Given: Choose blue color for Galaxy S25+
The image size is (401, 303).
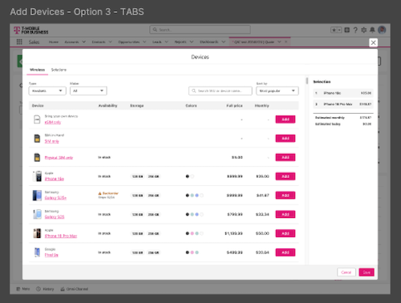Looking at the screenshot, I should (196, 196).
